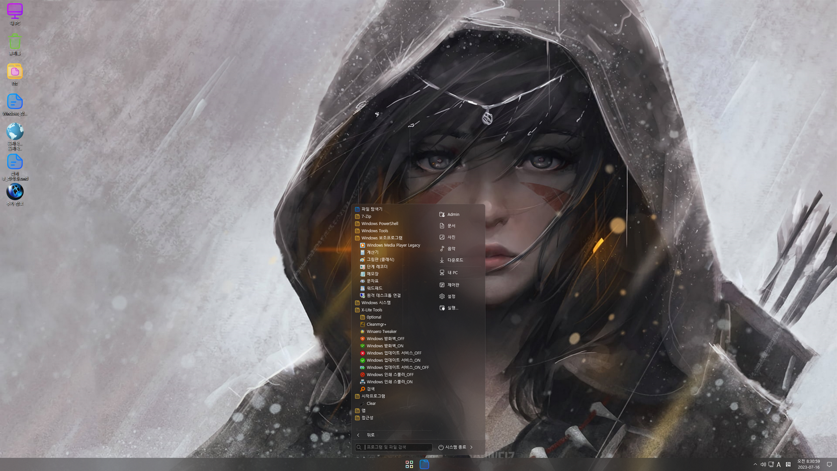Launch 워드패드
Screen dimensions: 837x471
pyautogui.click(x=371, y=288)
